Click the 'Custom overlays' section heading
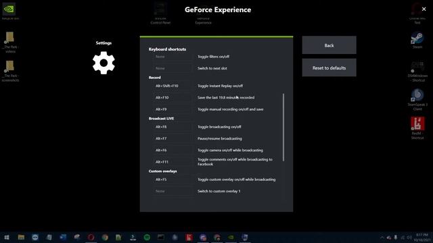 (162, 171)
